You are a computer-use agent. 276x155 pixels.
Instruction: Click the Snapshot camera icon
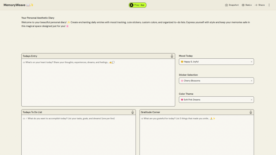pyautogui.click(x=226, y=5)
